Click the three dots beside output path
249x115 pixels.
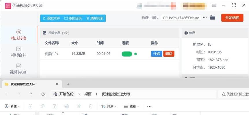click(205, 18)
